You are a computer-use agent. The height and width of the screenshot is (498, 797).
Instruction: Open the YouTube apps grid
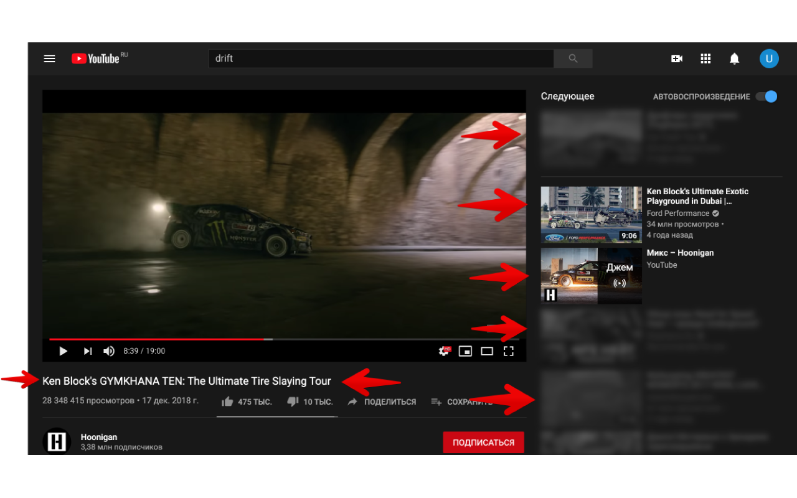(x=705, y=59)
